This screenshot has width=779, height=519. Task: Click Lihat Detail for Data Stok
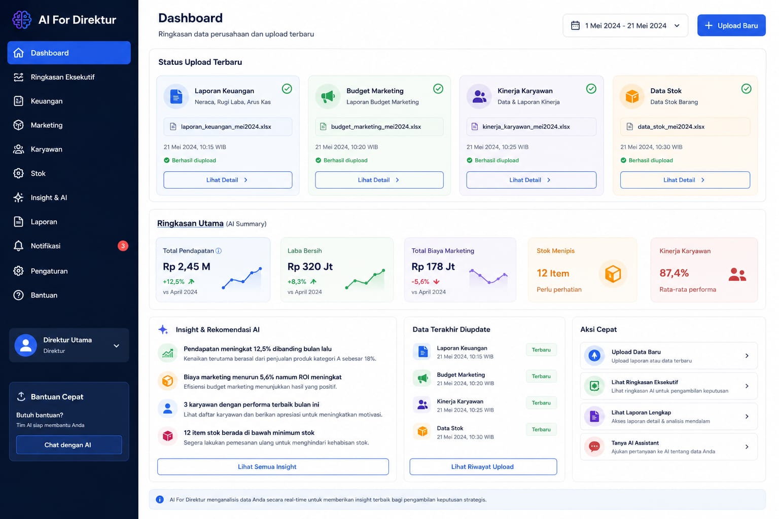(x=685, y=180)
